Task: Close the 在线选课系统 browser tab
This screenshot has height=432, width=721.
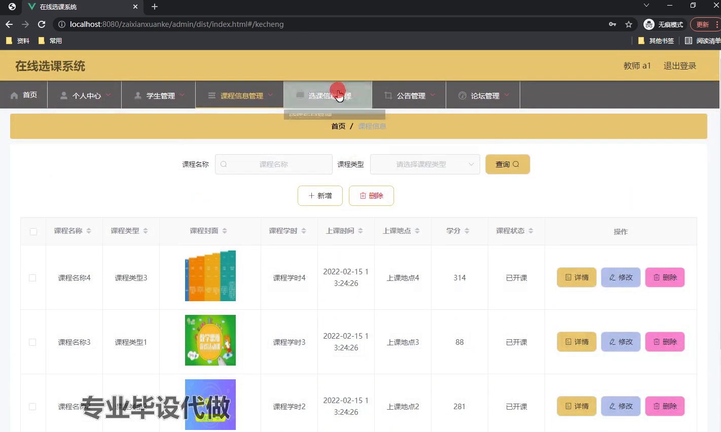Action: tap(135, 7)
